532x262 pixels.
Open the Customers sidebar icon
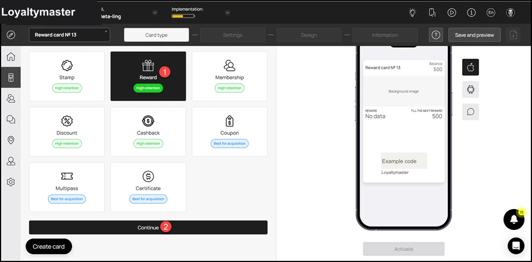pos(11,99)
